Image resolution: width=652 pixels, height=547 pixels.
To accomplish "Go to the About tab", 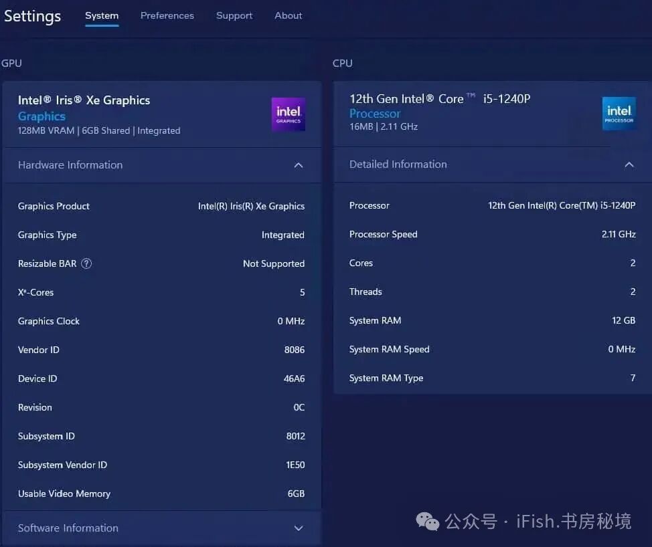I will point(288,15).
